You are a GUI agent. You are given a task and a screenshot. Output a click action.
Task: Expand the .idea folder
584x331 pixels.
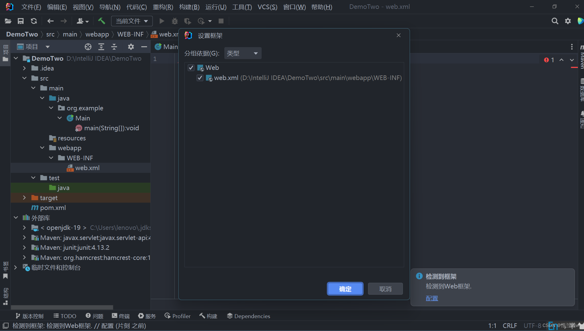coord(25,68)
